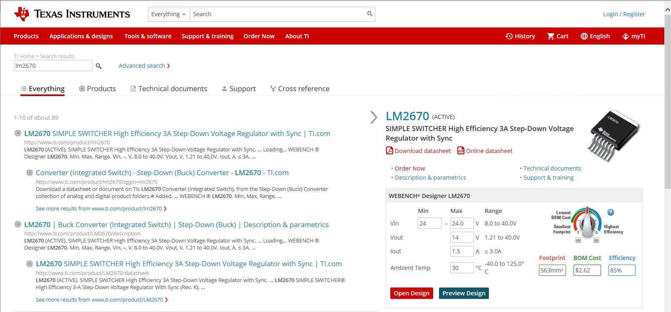Open the first result, LM2670 SIMPLE SWITCHER … | TI.com
671x312 pixels.
(x=177, y=134)
